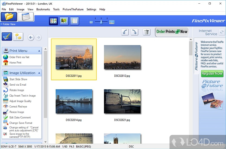Select Send via E-mail

pyautogui.click(x=18, y=84)
